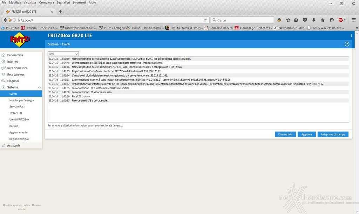
Task: Click the Adblock Plus ABP icon
Action: point(341,20)
